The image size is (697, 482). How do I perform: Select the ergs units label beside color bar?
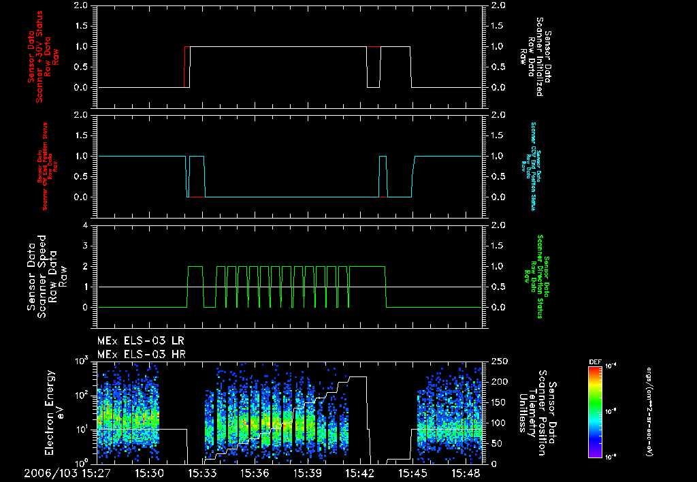[x=649, y=412]
